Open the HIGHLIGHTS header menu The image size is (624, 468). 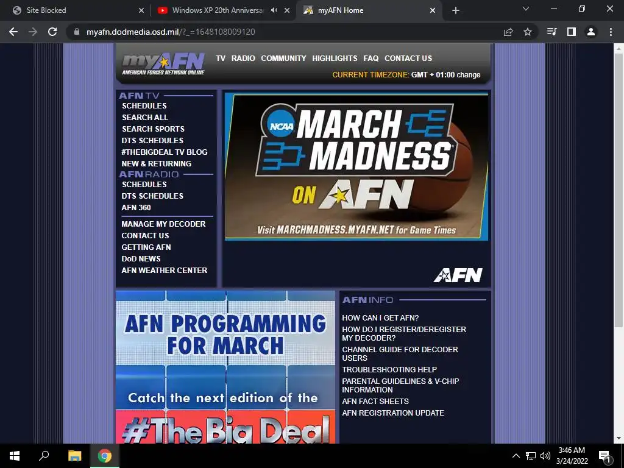tap(335, 58)
